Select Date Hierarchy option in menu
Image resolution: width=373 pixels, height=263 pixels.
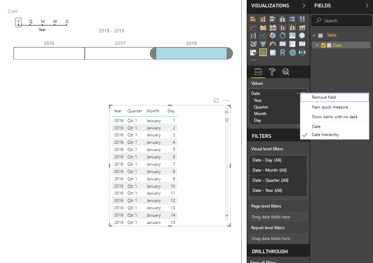(x=335, y=135)
